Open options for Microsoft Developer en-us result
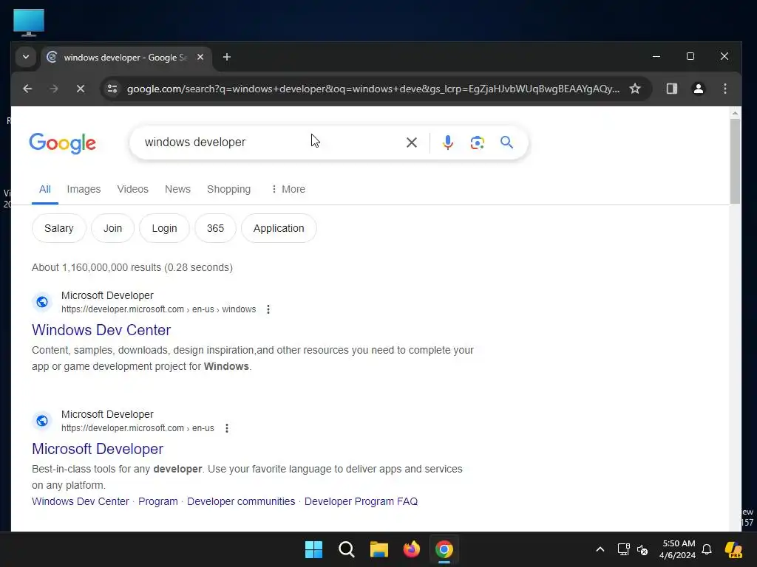 (x=227, y=428)
